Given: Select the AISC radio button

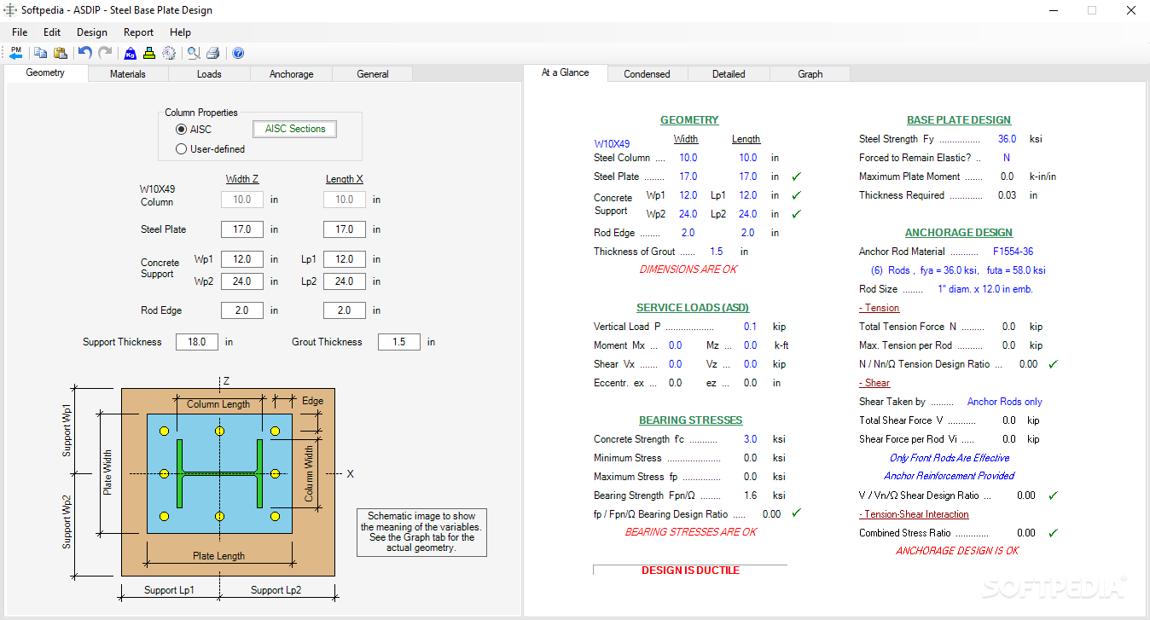Looking at the screenshot, I should pyautogui.click(x=181, y=129).
